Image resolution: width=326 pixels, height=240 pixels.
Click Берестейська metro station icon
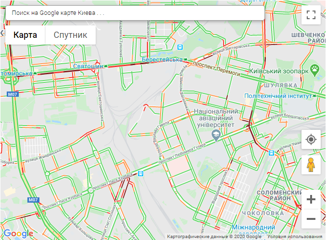point(185,59)
